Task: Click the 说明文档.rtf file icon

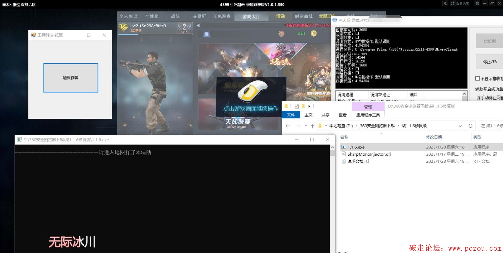Action: click(344, 161)
